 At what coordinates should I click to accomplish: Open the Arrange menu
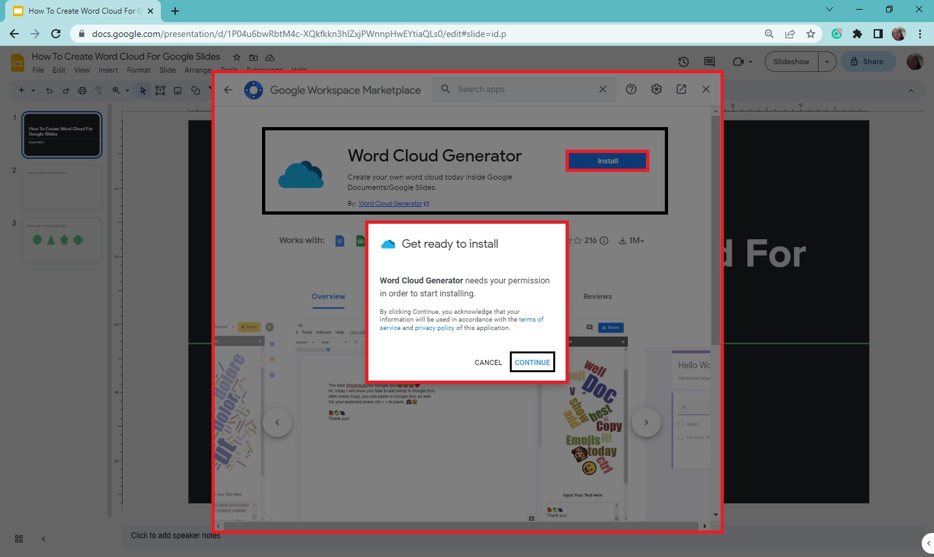198,70
